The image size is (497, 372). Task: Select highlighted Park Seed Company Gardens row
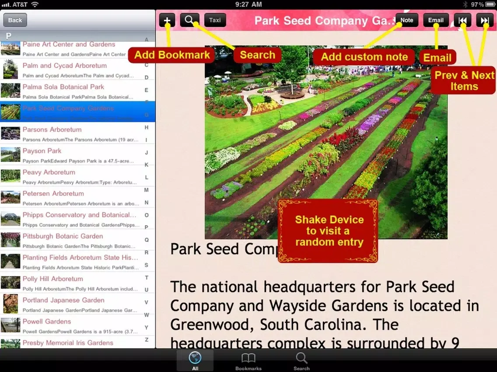[x=78, y=112]
